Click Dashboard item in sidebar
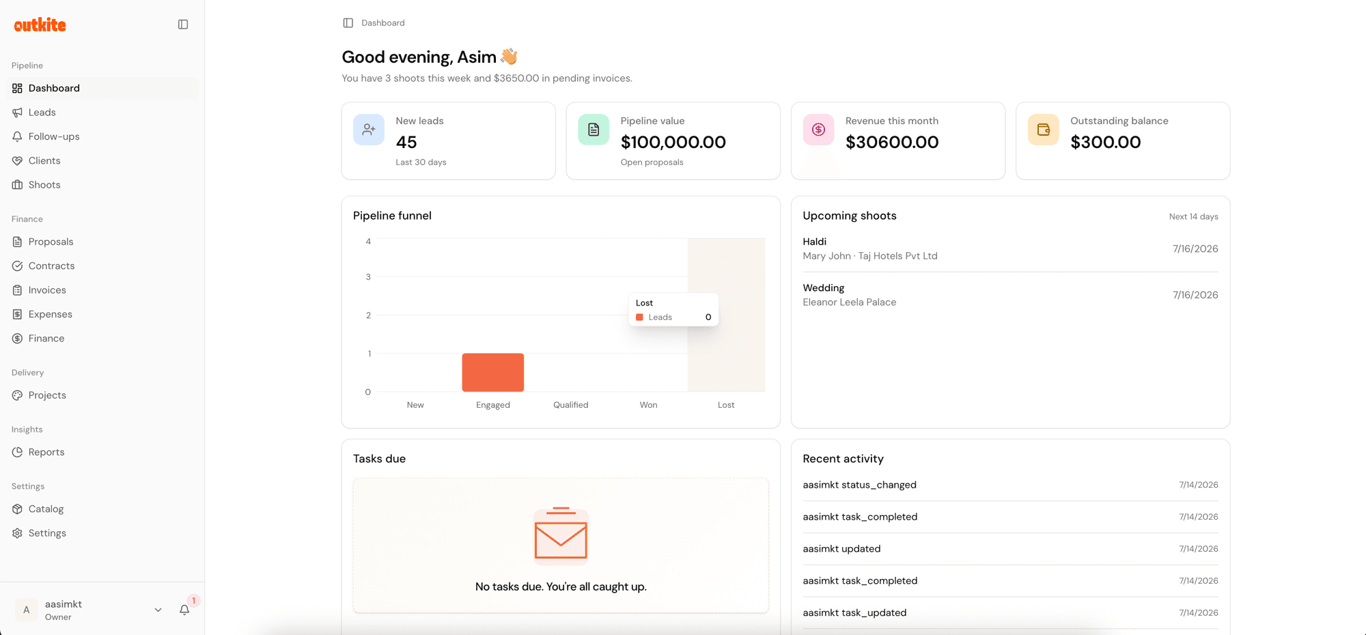 (x=102, y=88)
